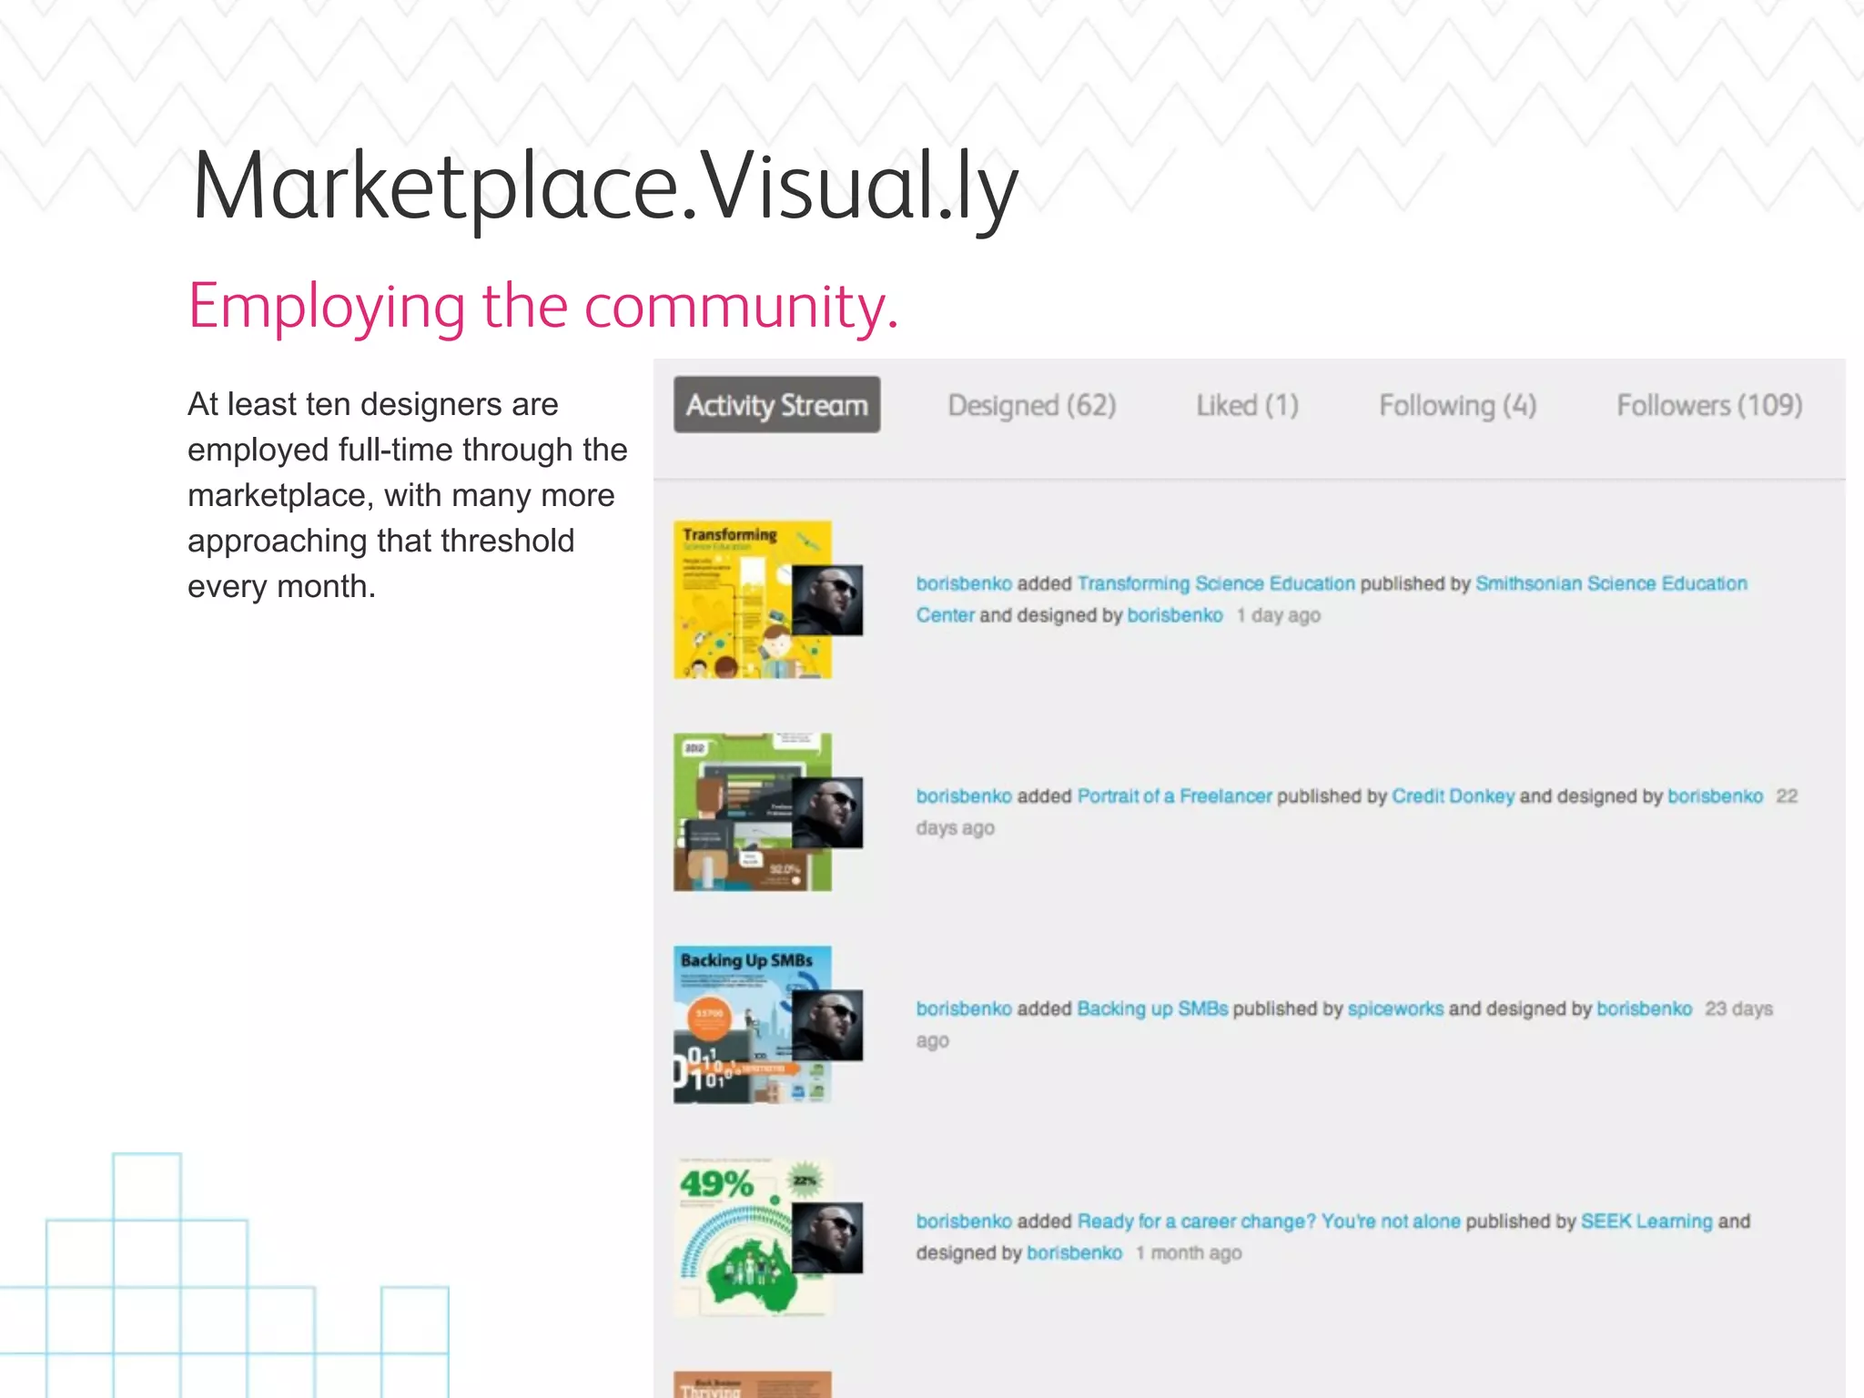
Task: Click borisbenko avatar on career change row
Action: [x=827, y=1238]
